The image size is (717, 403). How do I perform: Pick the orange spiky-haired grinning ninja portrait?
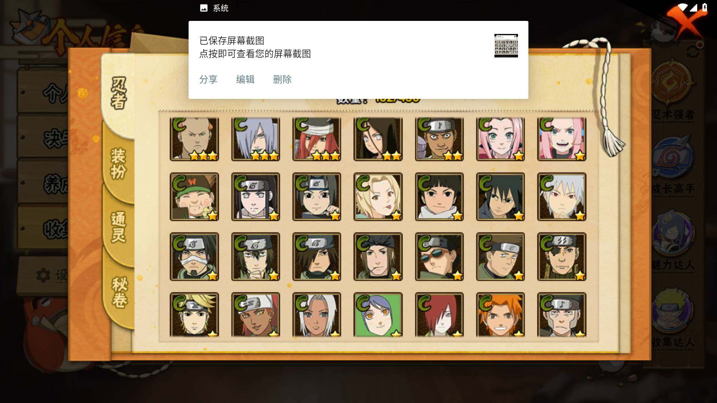pos(500,315)
